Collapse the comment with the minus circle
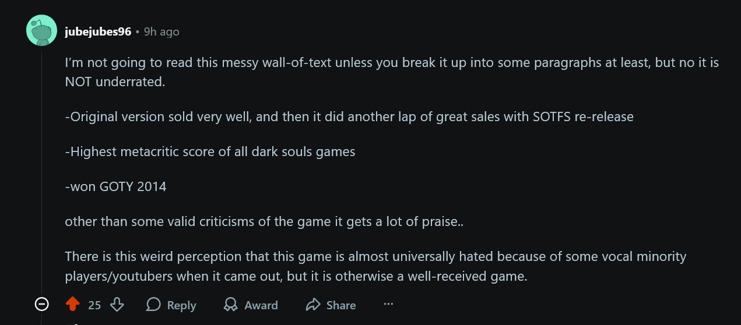Image resolution: width=741 pixels, height=325 pixels. pos(41,304)
